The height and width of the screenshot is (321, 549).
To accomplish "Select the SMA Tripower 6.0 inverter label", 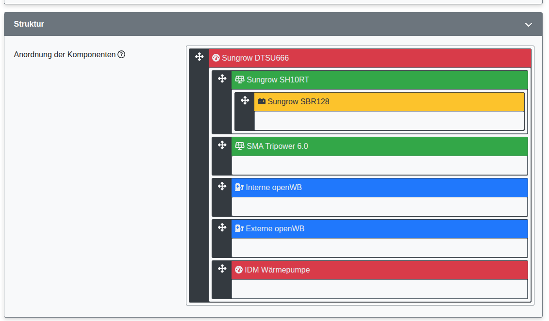I will point(277,146).
